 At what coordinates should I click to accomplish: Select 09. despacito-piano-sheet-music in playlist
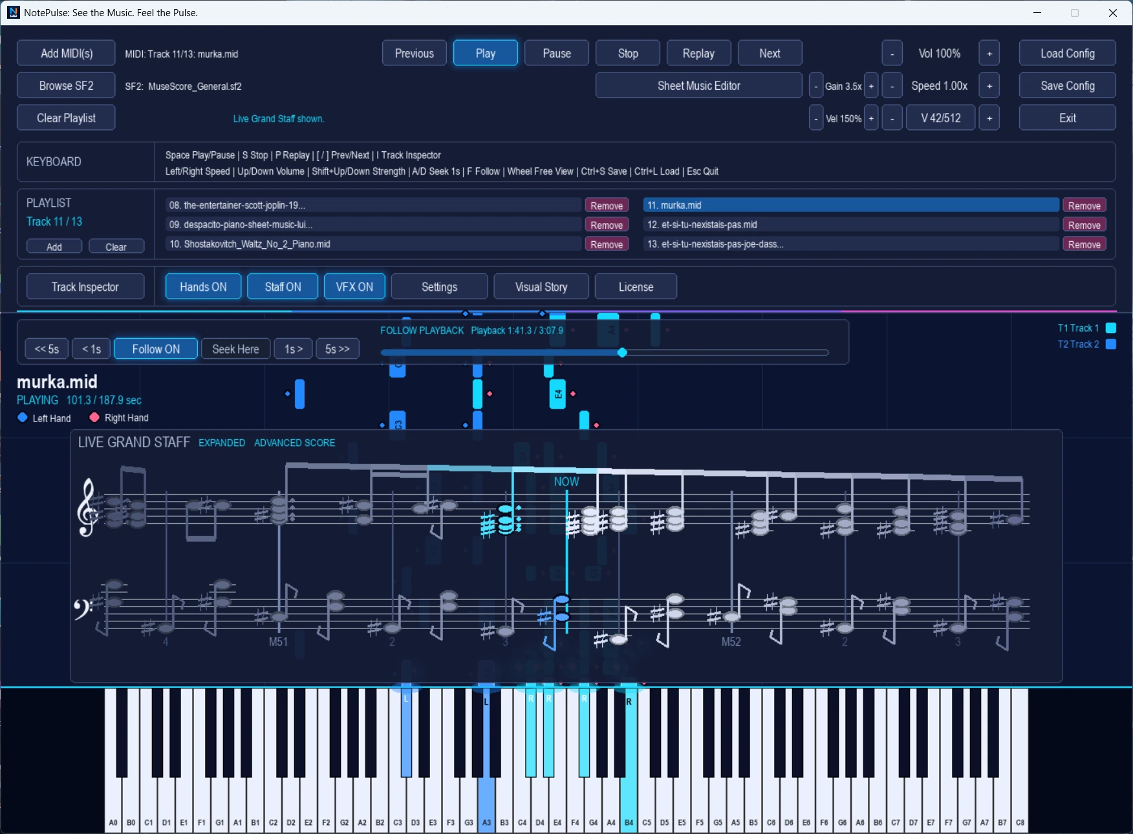pos(373,224)
